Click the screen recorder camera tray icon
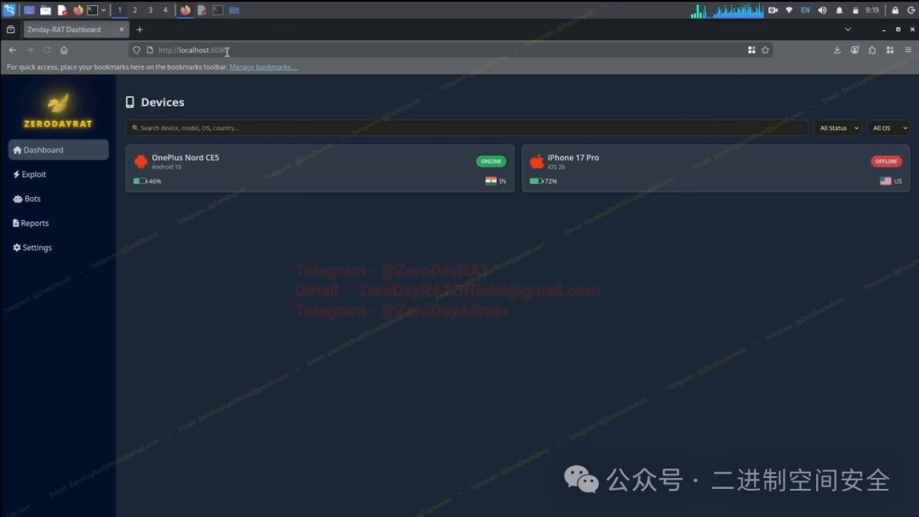919x517 pixels. tap(773, 10)
